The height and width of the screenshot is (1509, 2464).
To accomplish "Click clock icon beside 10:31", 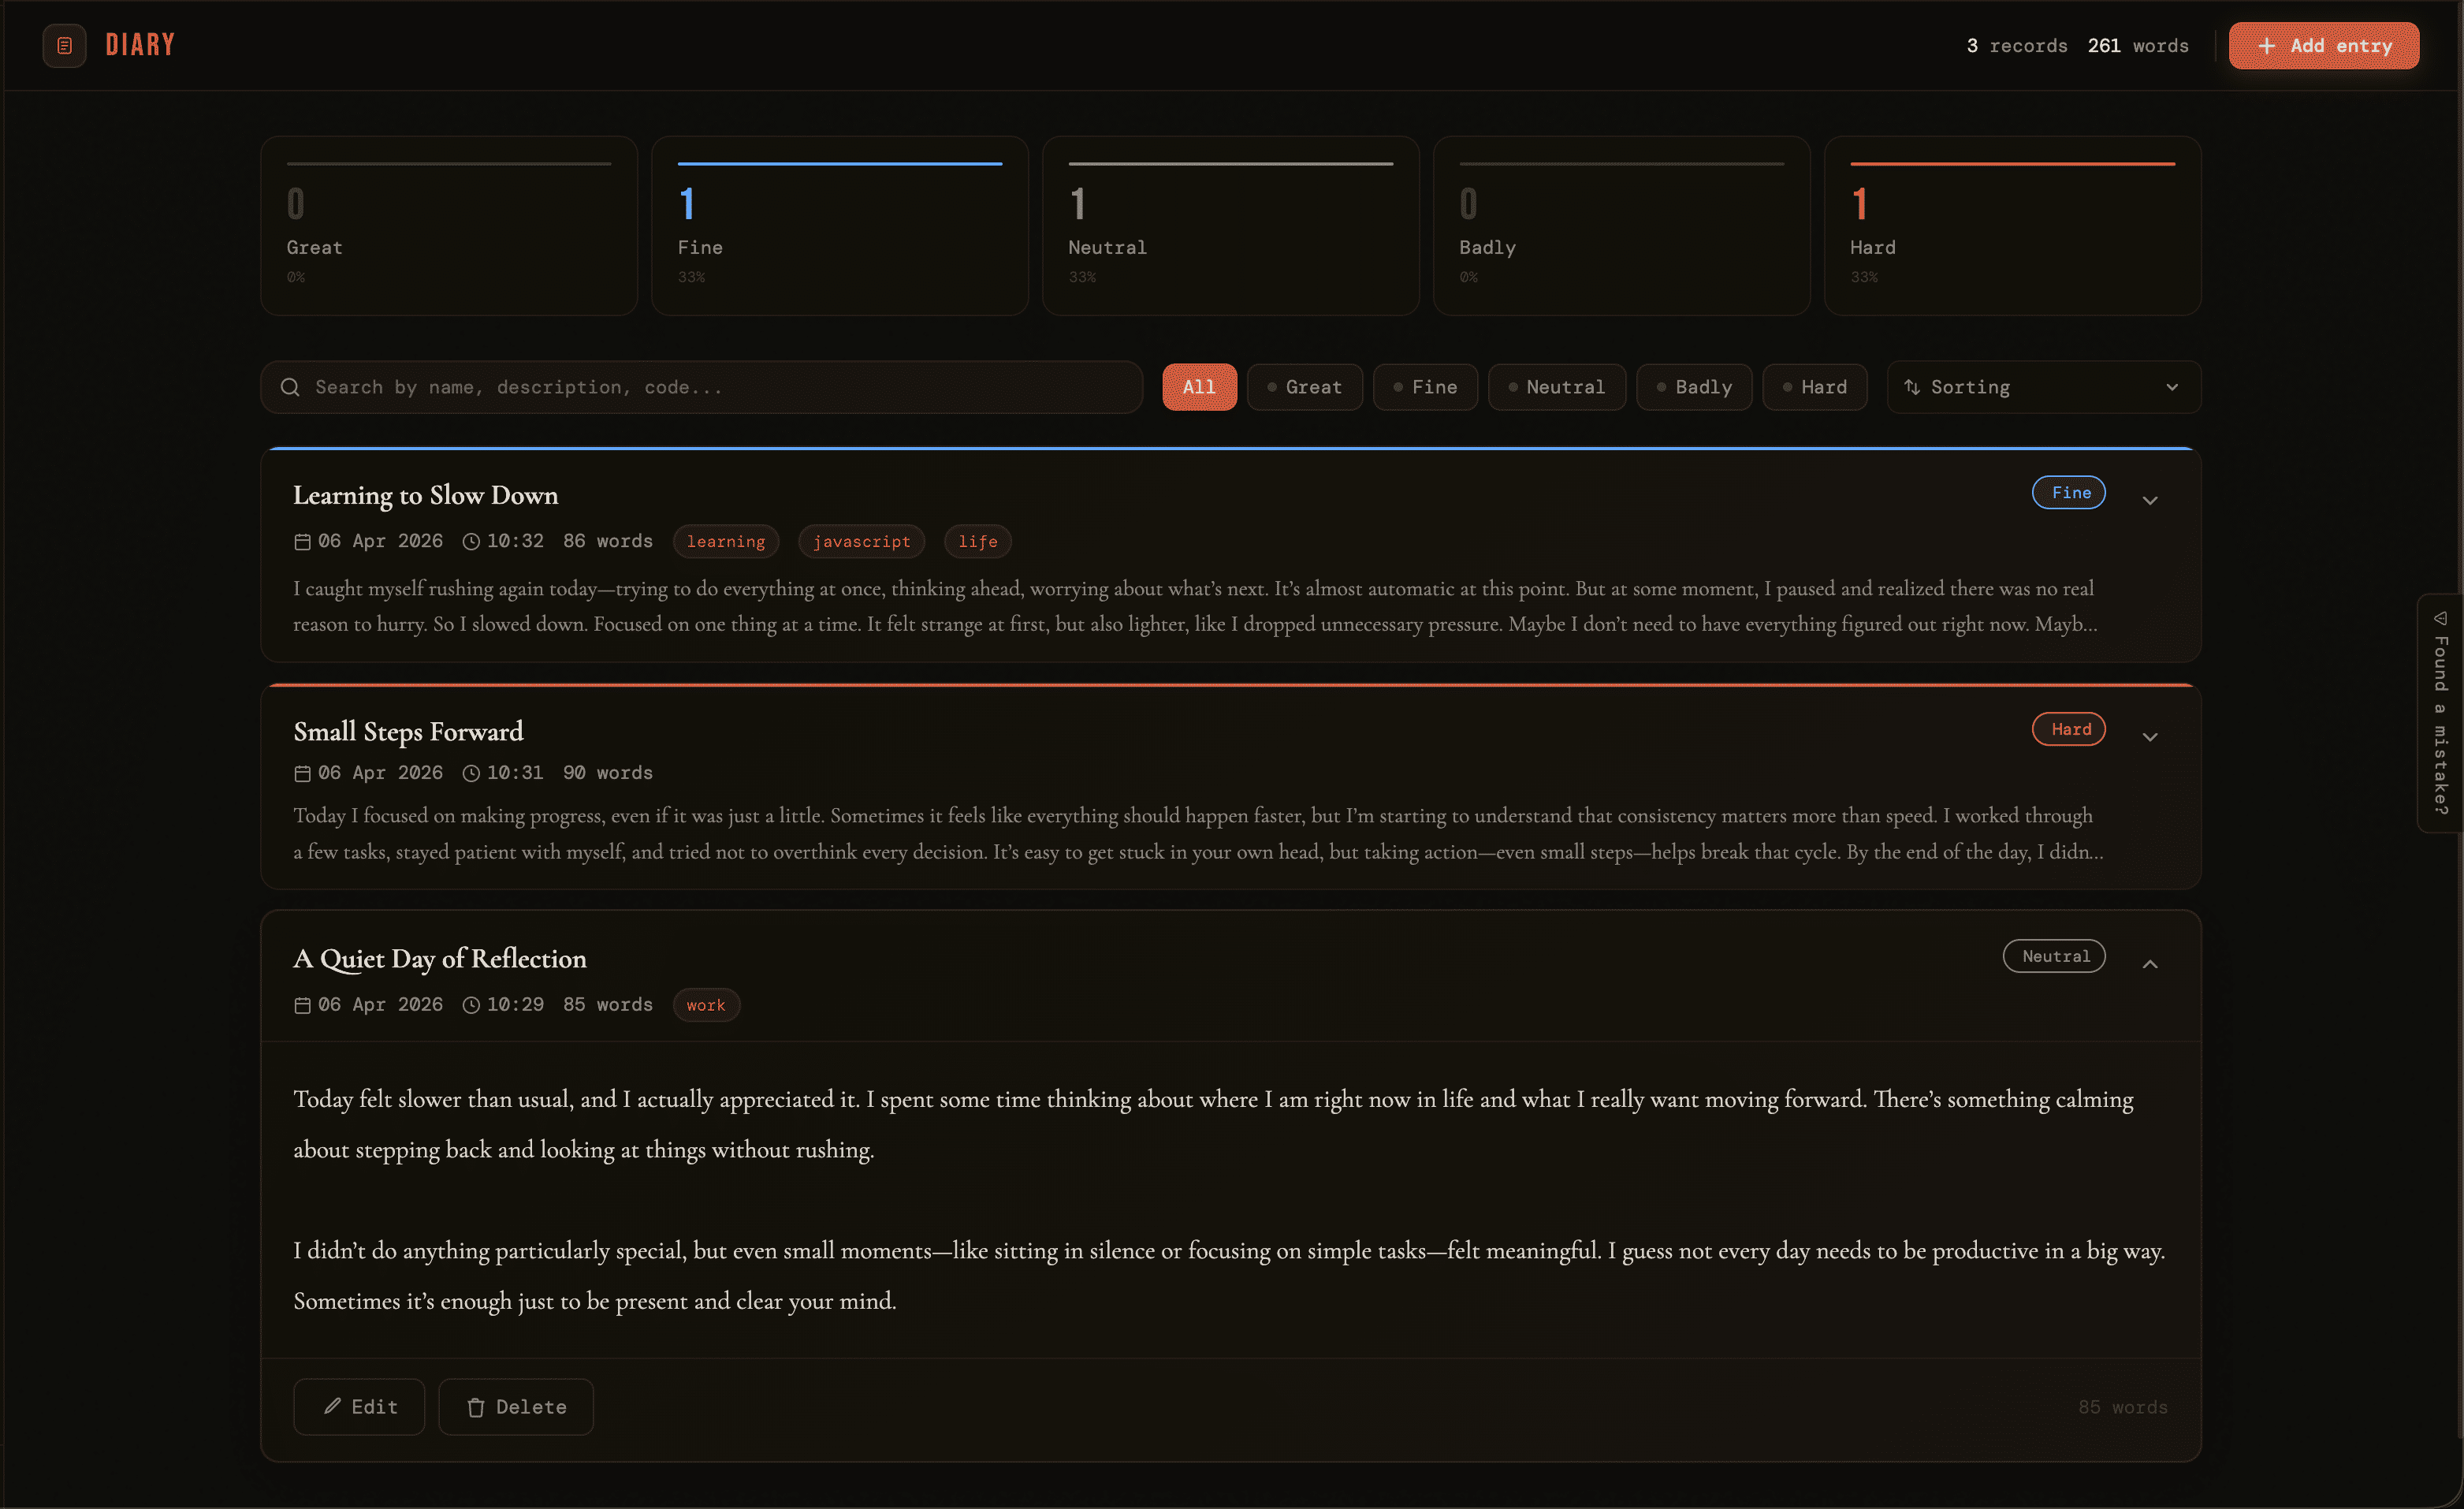I will click(471, 774).
